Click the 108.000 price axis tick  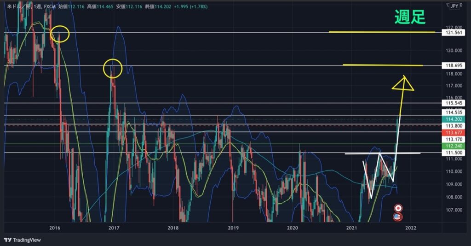click(x=454, y=197)
